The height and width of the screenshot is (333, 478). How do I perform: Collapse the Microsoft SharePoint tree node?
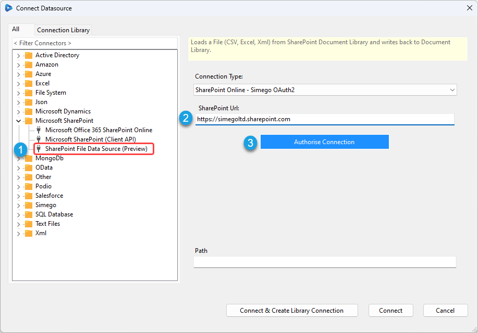coord(19,120)
